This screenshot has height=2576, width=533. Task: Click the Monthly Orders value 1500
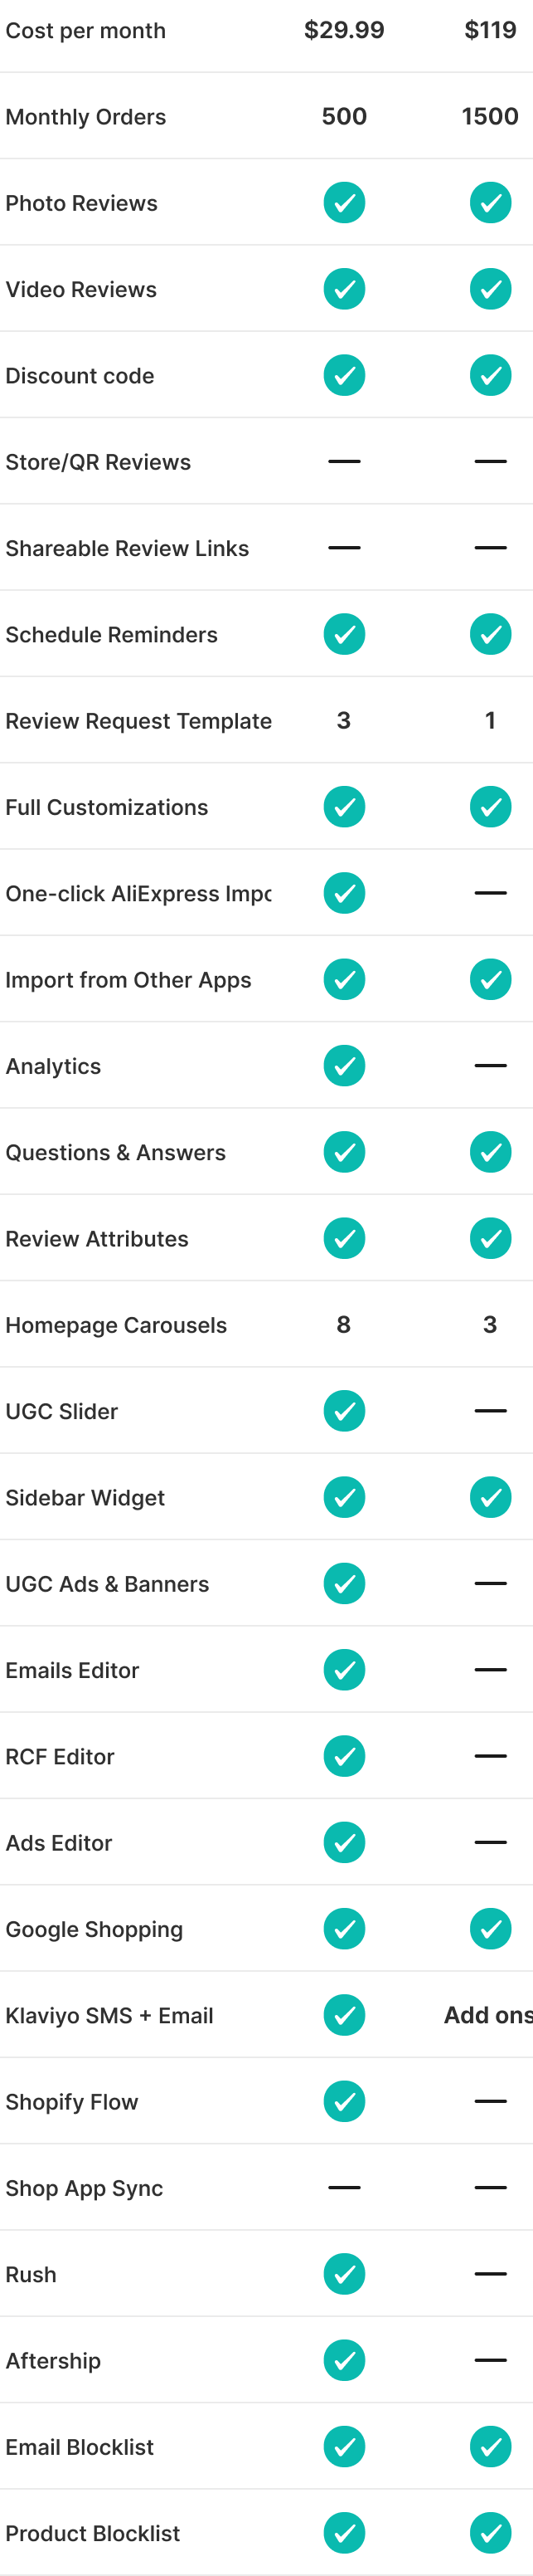coord(489,117)
